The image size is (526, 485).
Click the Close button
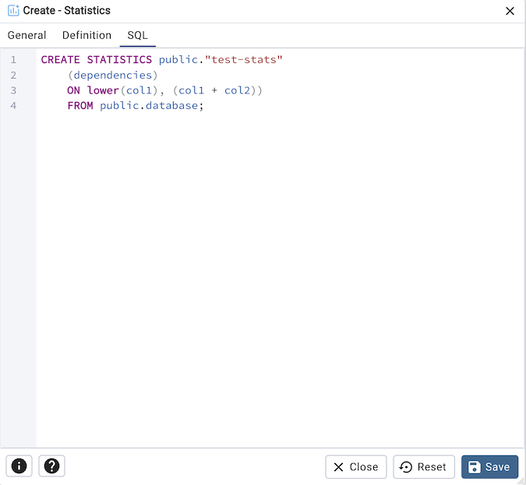coord(356,466)
